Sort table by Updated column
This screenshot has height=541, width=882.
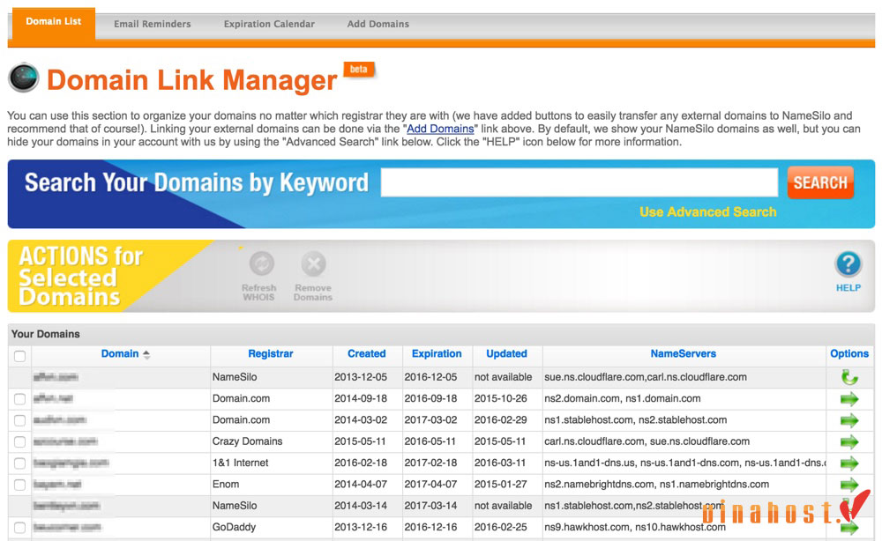point(507,354)
